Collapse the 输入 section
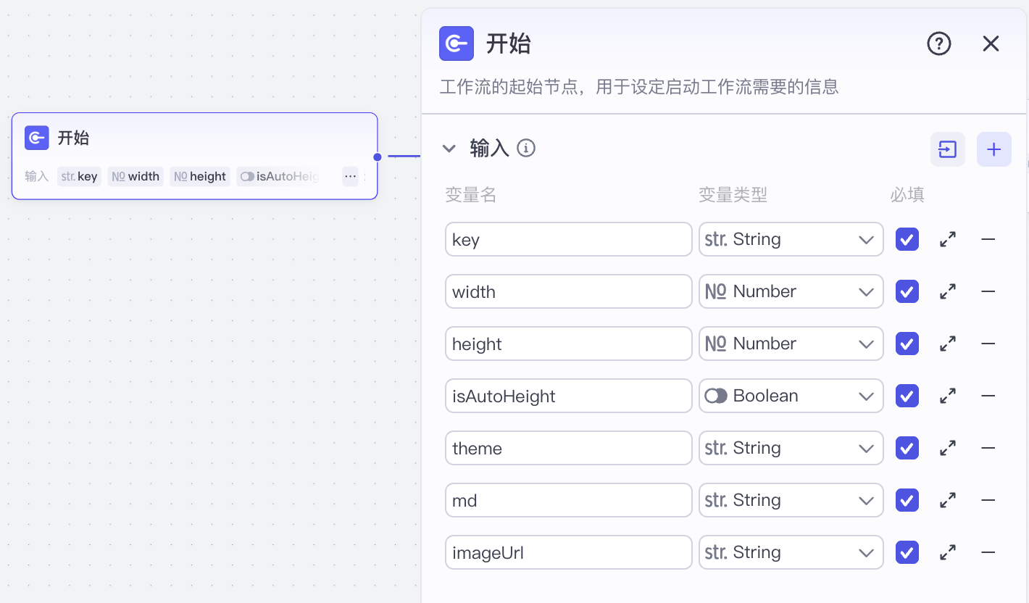 [x=449, y=148]
